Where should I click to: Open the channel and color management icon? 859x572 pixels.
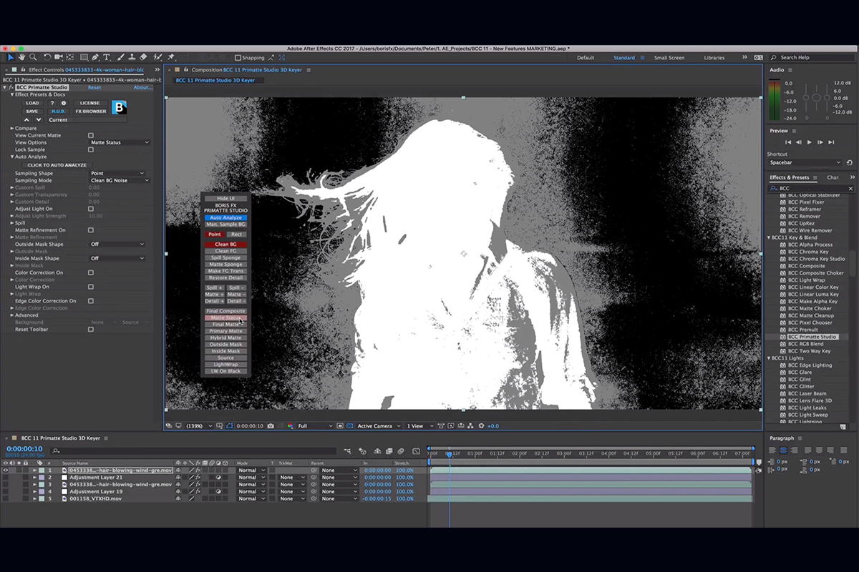pyautogui.click(x=290, y=426)
